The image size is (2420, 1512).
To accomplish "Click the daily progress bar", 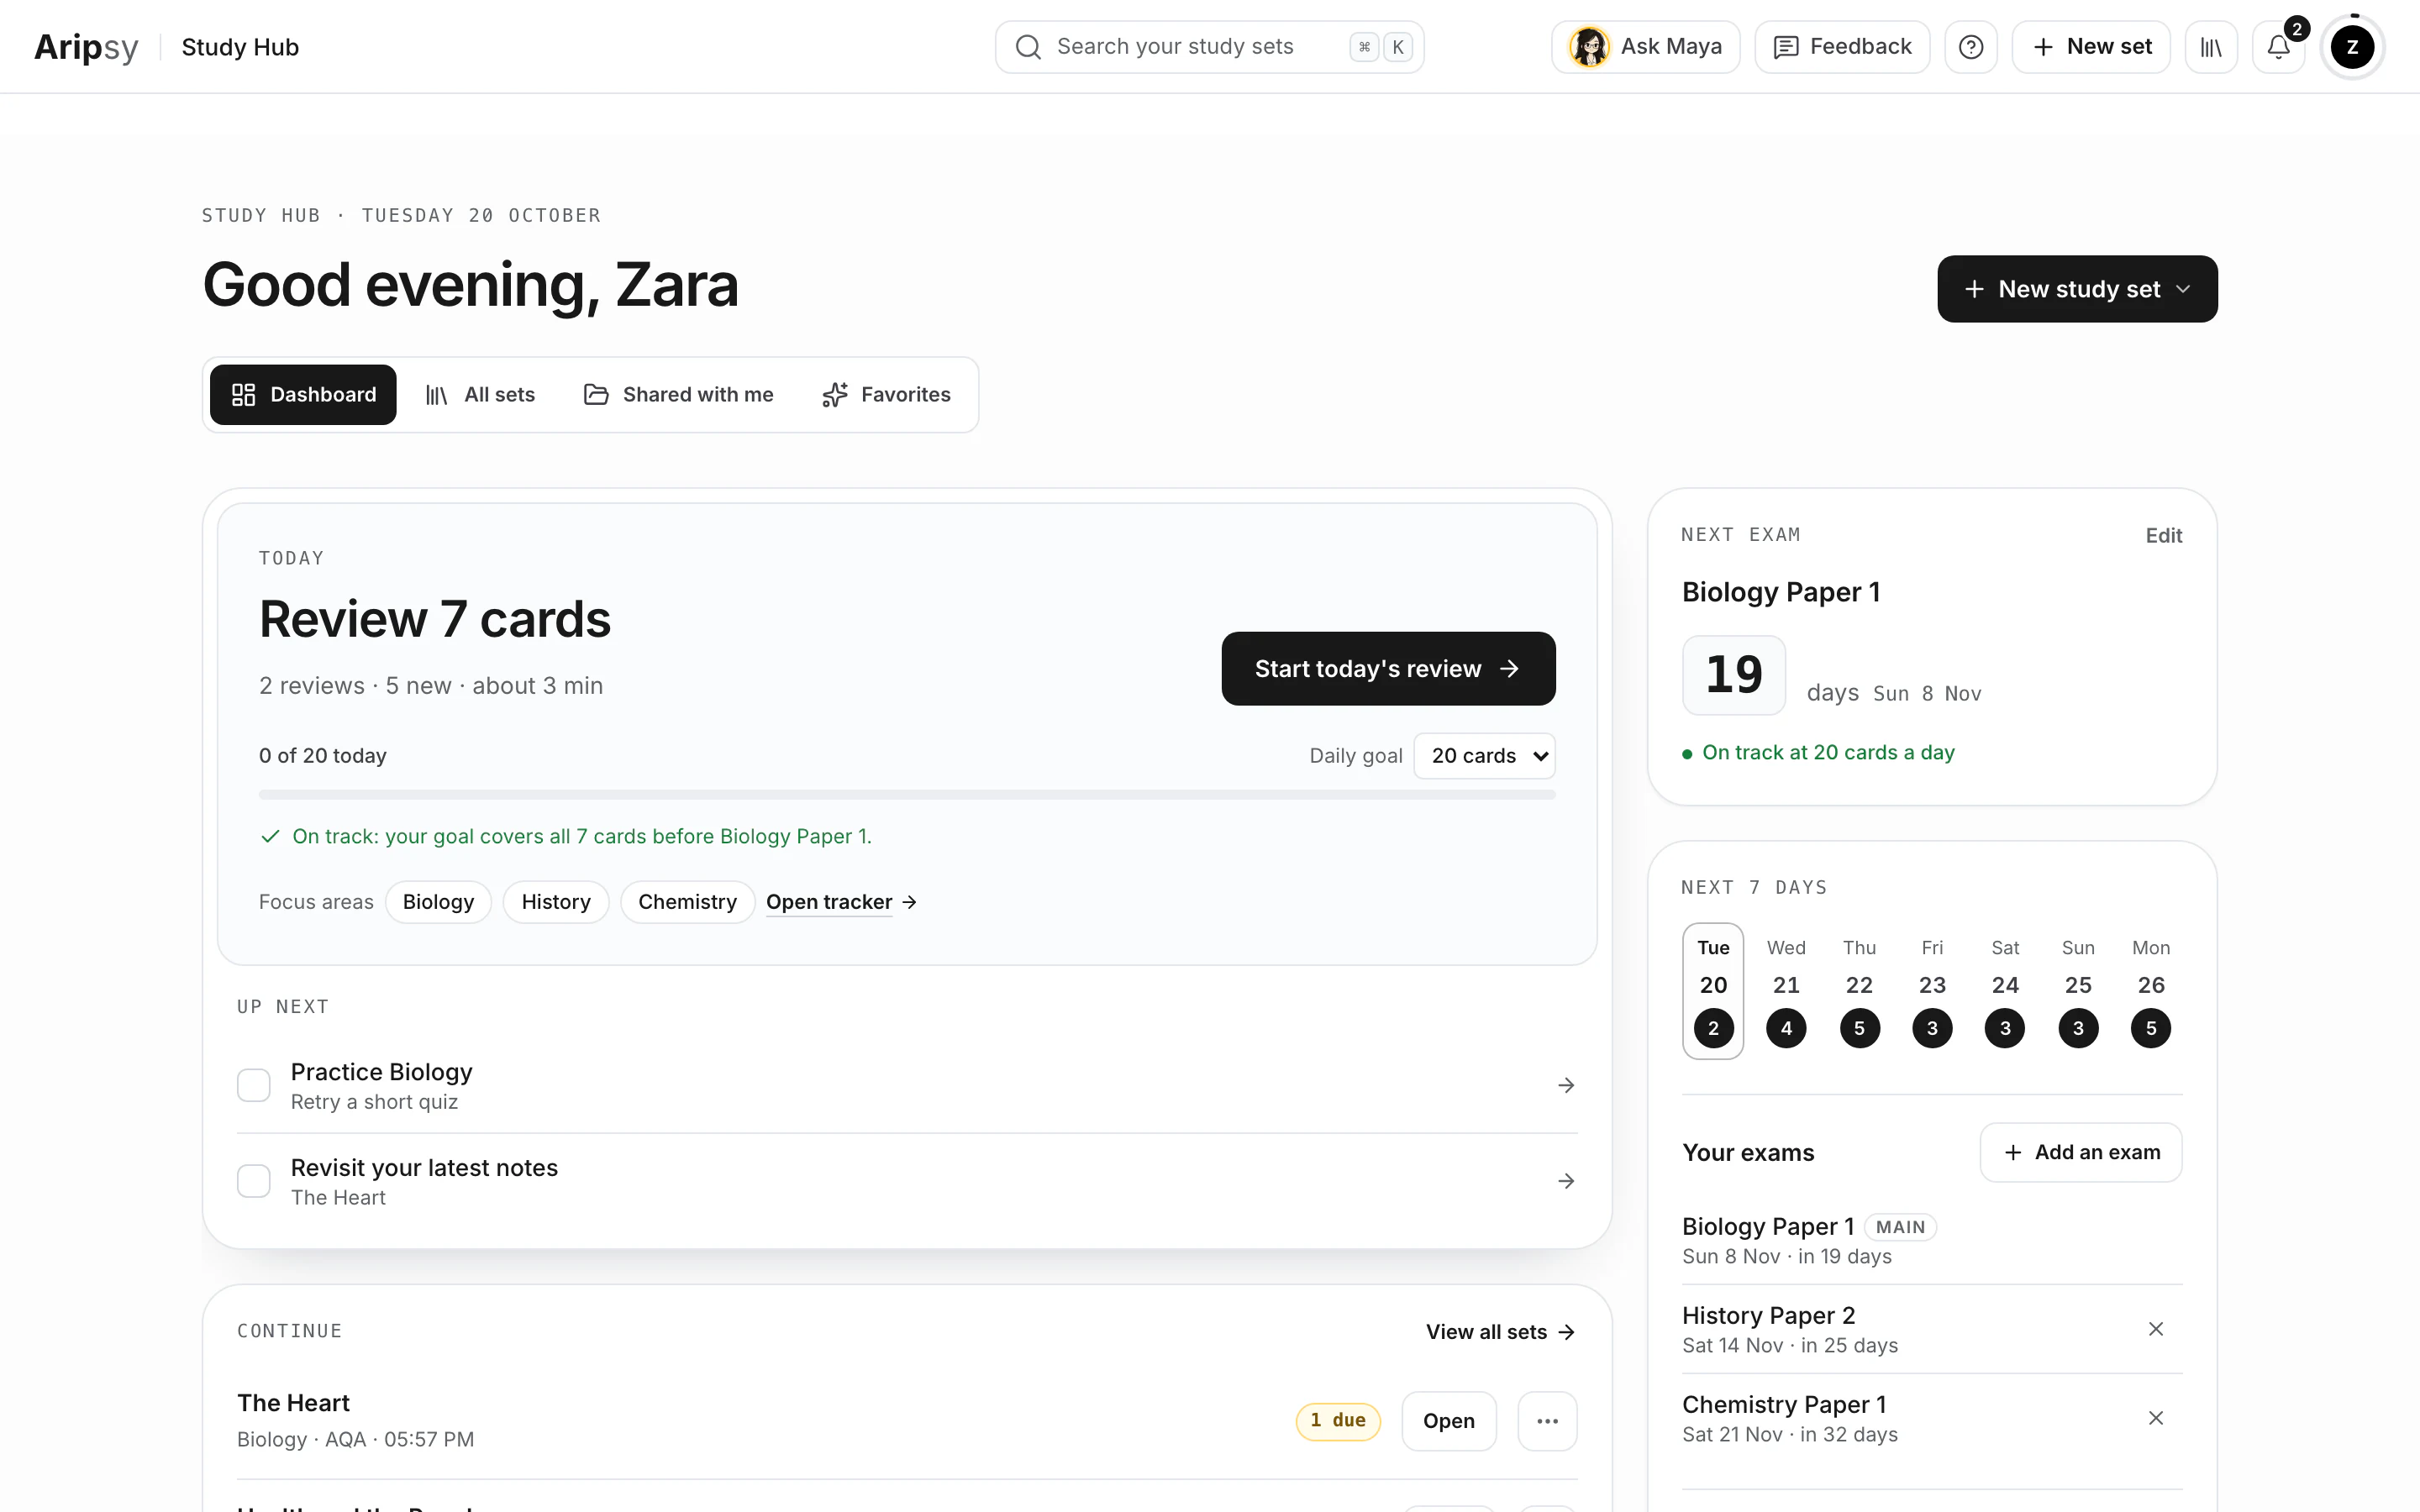I will (x=907, y=795).
